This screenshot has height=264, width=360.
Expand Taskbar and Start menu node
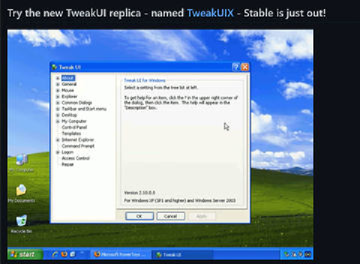click(58, 109)
